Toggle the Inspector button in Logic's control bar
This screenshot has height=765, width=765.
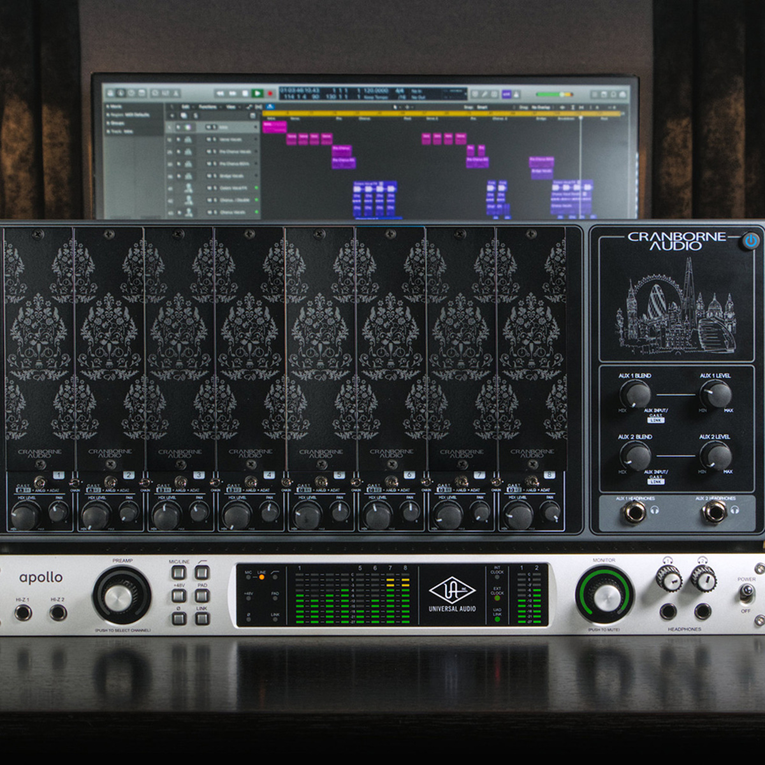tap(120, 93)
